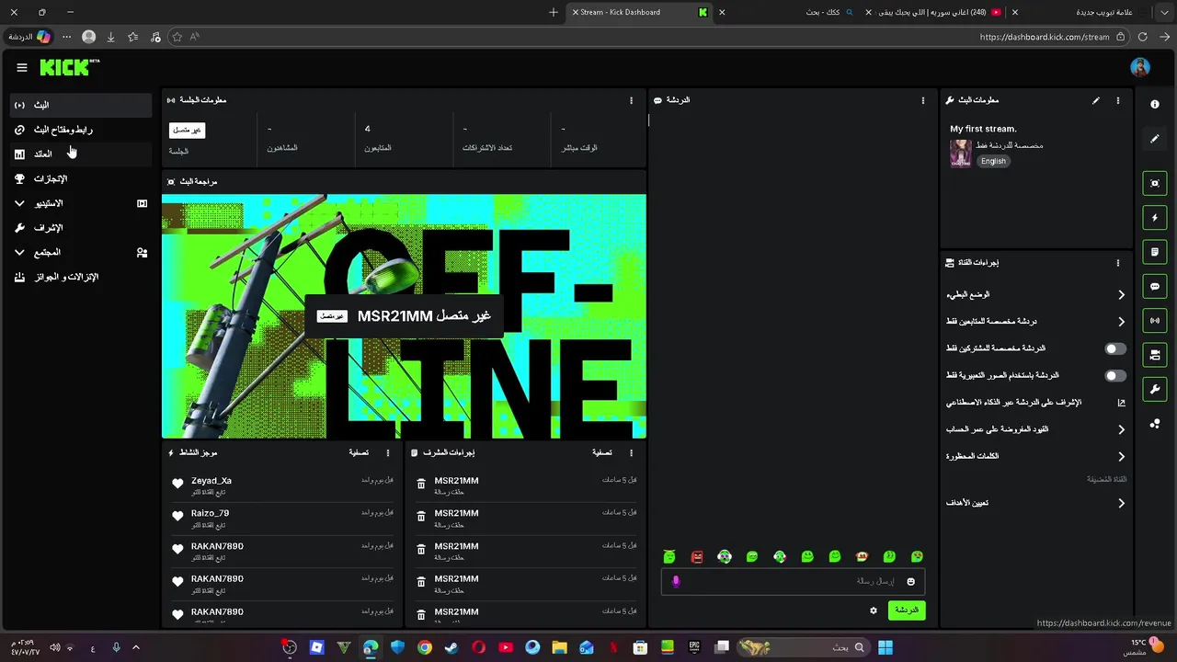
Task: Click the community people icon beside المجتمع
Action: click(142, 253)
